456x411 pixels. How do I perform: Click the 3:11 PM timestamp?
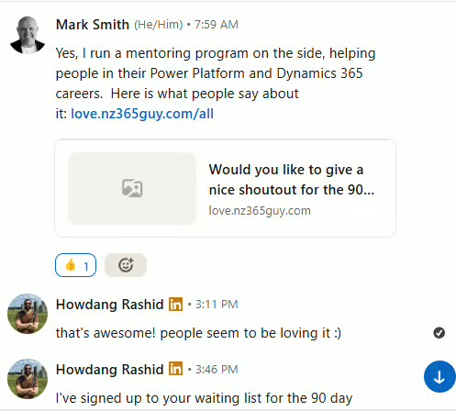tap(217, 305)
